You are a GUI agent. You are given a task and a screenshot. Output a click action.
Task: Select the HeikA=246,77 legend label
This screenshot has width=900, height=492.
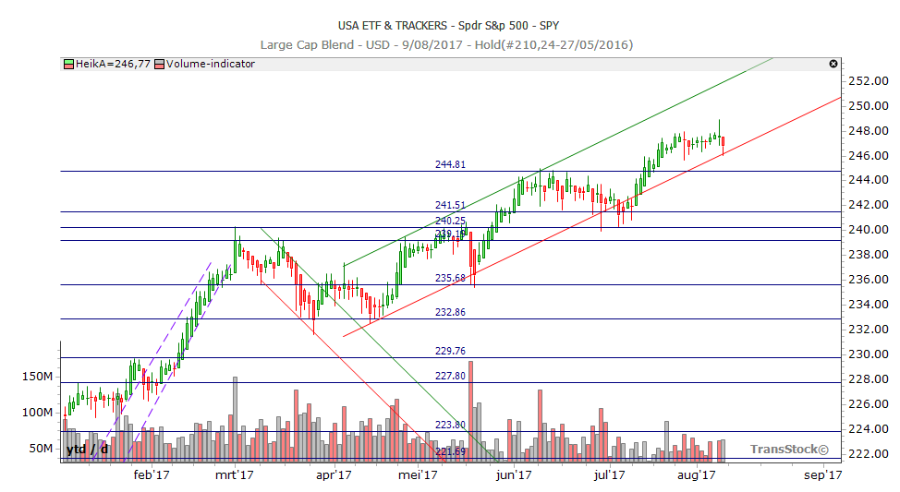(113, 64)
